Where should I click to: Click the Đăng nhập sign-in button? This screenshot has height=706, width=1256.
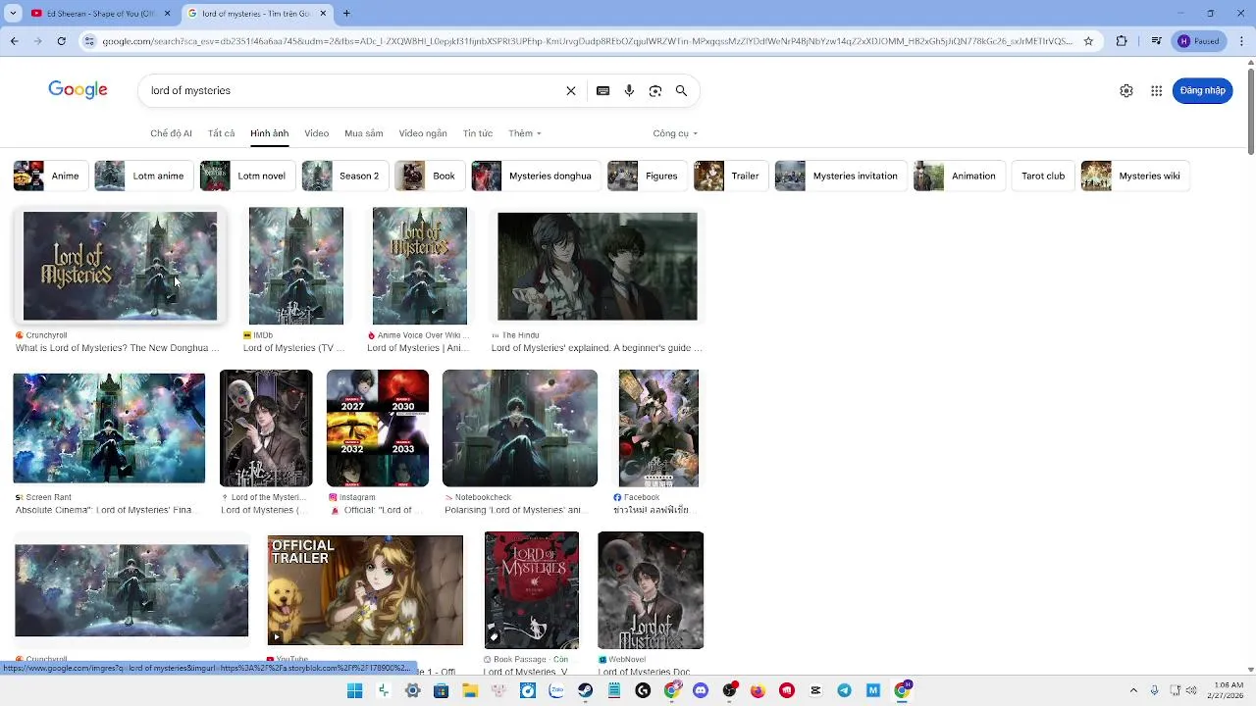point(1202,90)
